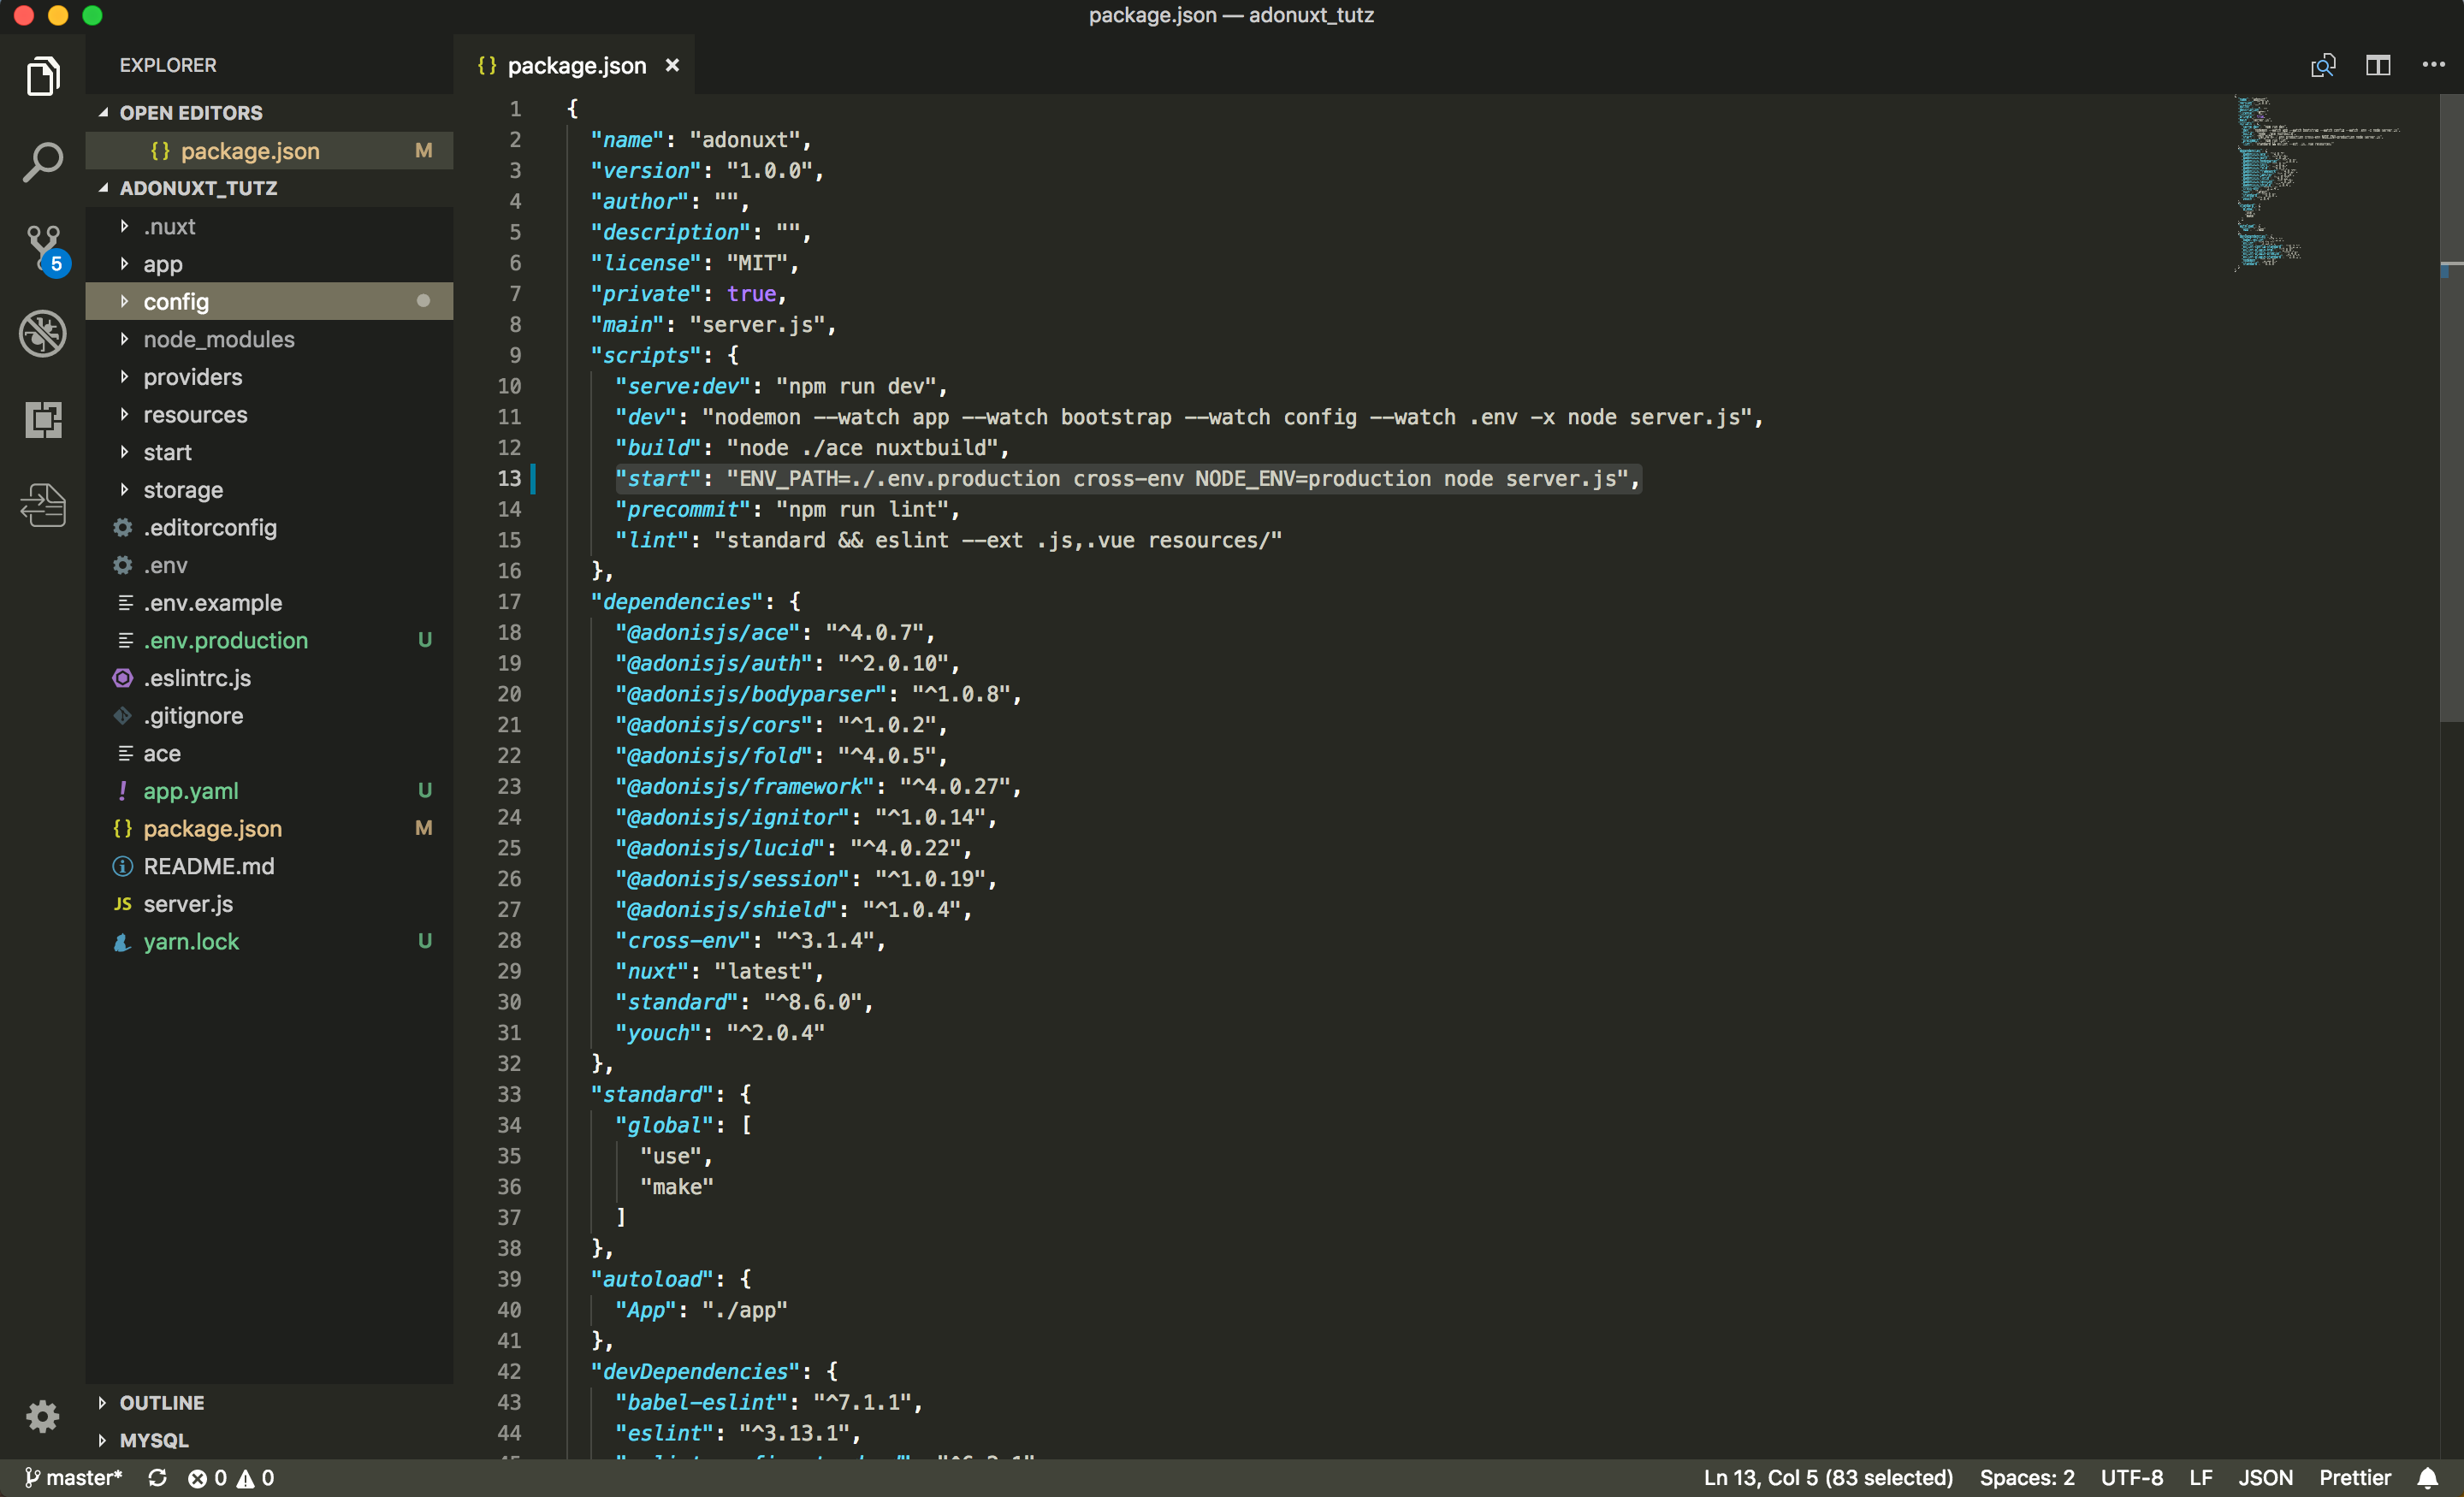Expand the resources folder
Viewport: 2464px width, 1497px height.
click(x=268, y=415)
